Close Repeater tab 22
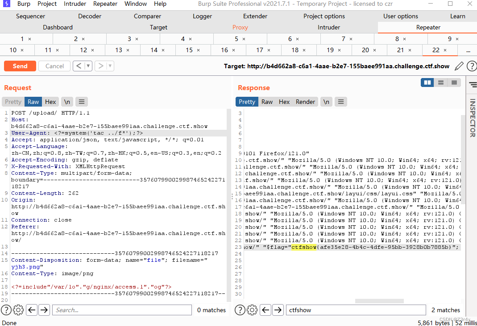The image size is (477, 326). [445, 50]
